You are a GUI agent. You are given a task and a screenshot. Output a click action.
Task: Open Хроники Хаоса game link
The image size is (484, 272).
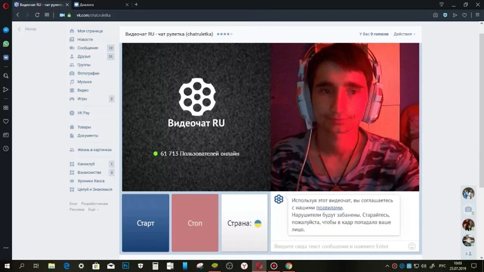[x=91, y=181]
